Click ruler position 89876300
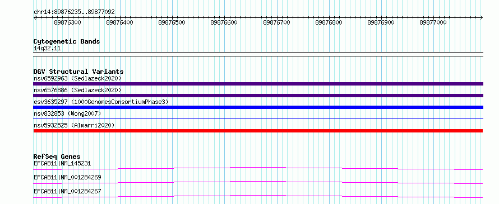The image size is (499, 204). [x=67, y=22]
